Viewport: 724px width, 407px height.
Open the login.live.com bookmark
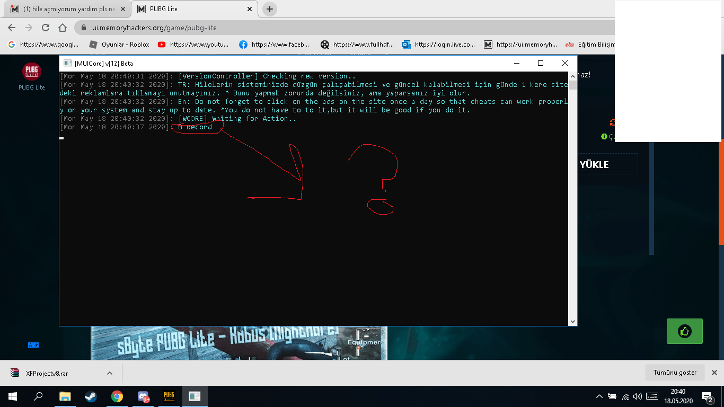[439, 45]
